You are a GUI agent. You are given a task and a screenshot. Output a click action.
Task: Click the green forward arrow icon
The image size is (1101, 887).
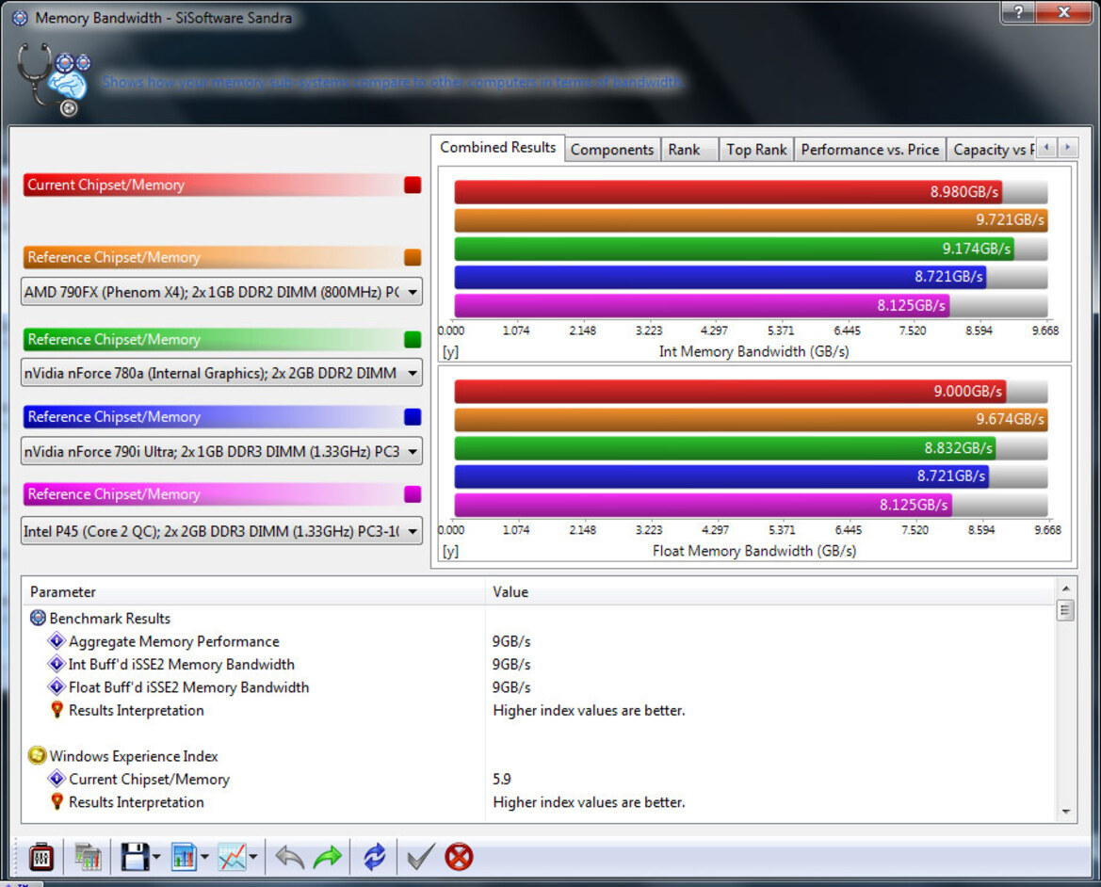[327, 857]
